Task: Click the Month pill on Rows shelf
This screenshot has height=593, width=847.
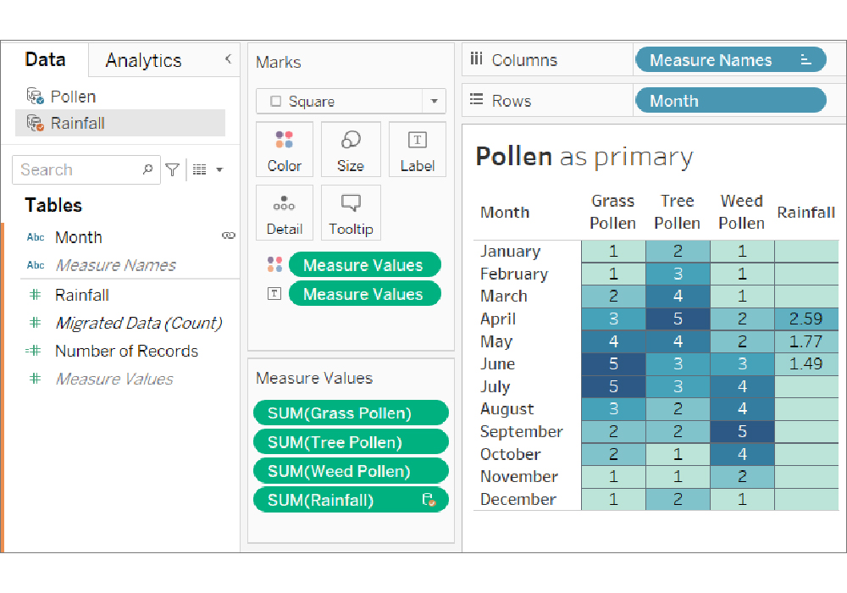Action: [x=729, y=101]
